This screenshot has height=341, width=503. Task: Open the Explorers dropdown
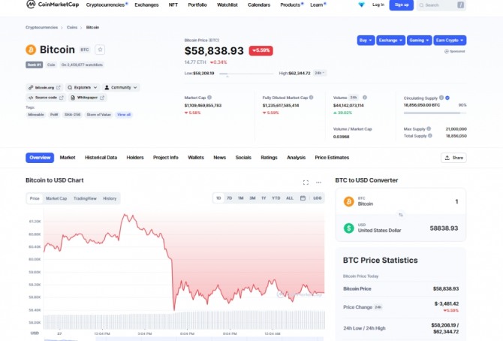tap(82, 87)
